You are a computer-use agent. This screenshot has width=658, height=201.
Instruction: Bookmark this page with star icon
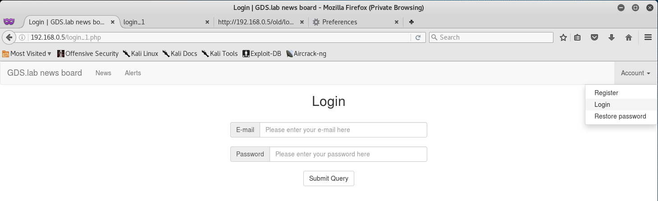(563, 37)
